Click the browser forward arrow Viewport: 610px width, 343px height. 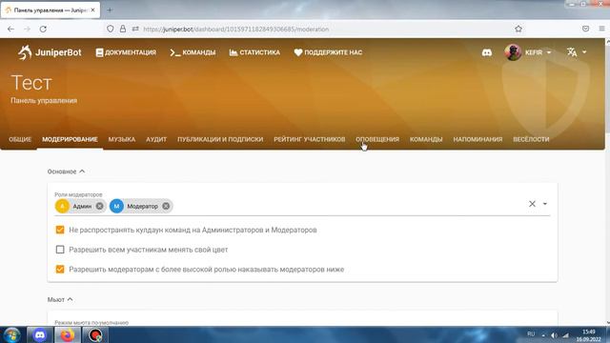27,29
